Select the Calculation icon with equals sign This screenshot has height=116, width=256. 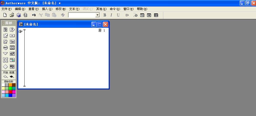pos(12,36)
